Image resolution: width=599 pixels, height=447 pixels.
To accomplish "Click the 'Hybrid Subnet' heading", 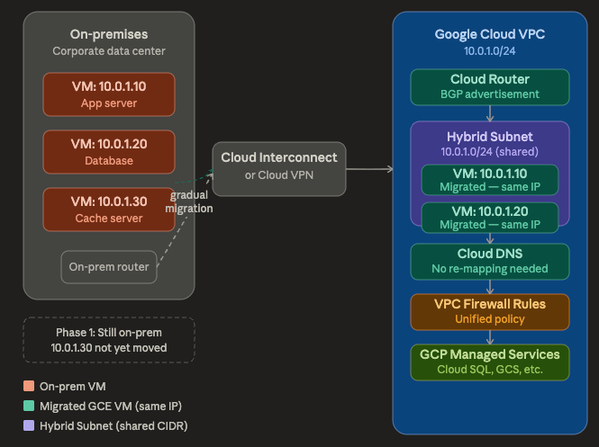I will tap(490, 137).
